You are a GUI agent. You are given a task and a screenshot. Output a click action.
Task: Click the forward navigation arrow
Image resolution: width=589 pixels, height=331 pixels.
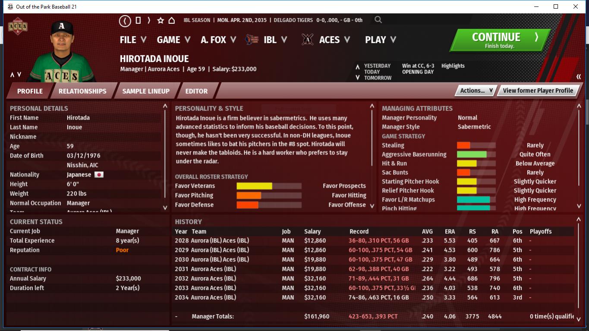pos(149,20)
